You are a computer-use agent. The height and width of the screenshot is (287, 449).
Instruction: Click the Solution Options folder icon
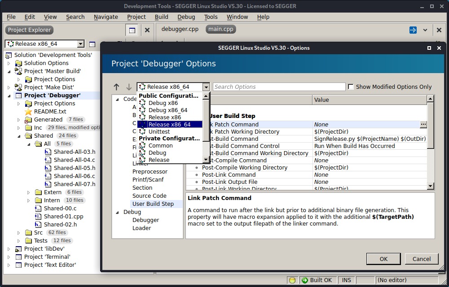18,63
